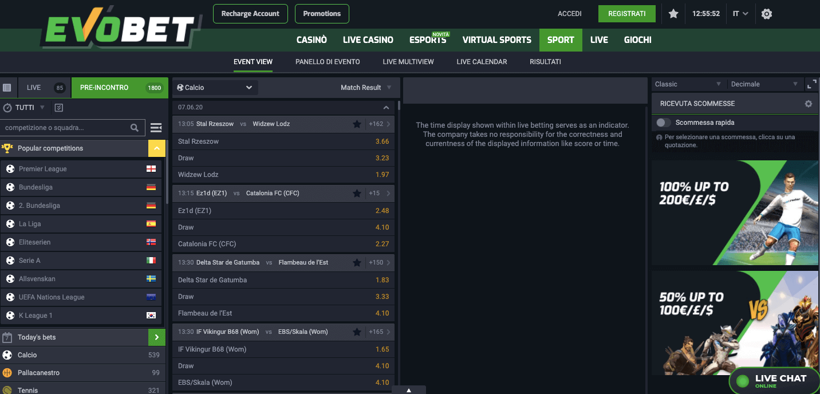Open +162 markets for Stal Rzeszow match
The height and width of the screenshot is (394, 820).
(x=380, y=124)
